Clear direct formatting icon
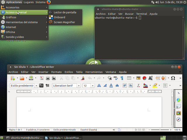This screenshot has width=187, height=140. pos(138,85)
